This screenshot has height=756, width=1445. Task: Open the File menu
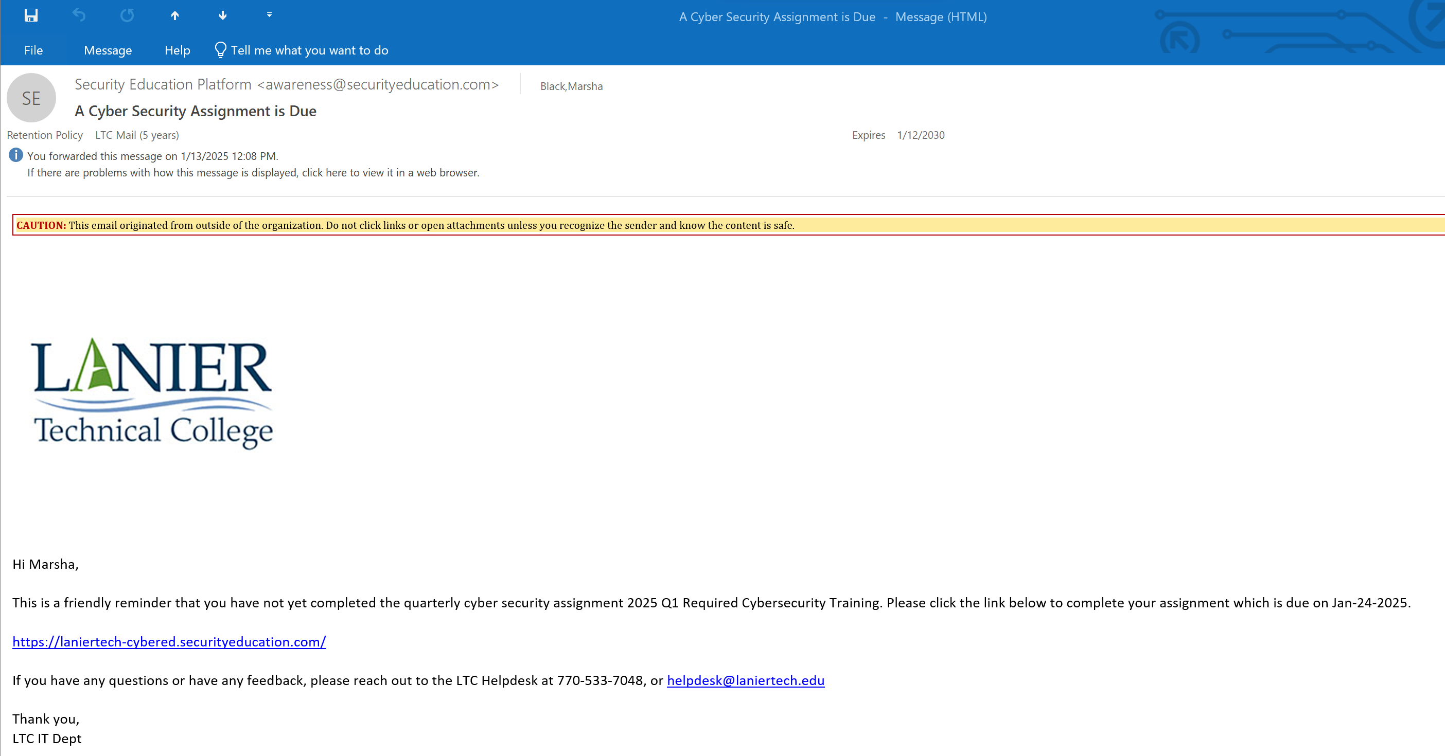click(33, 50)
